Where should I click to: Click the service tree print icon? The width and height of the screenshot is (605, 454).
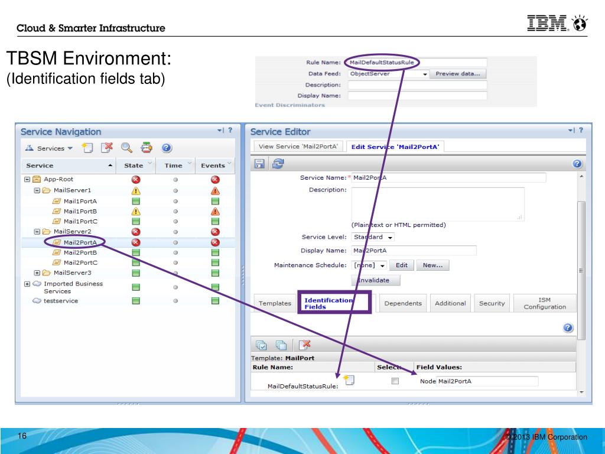tap(147, 147)
